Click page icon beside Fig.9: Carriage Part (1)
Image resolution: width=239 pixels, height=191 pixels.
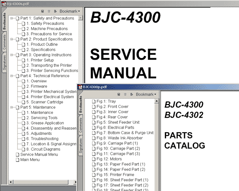[94, 143]
